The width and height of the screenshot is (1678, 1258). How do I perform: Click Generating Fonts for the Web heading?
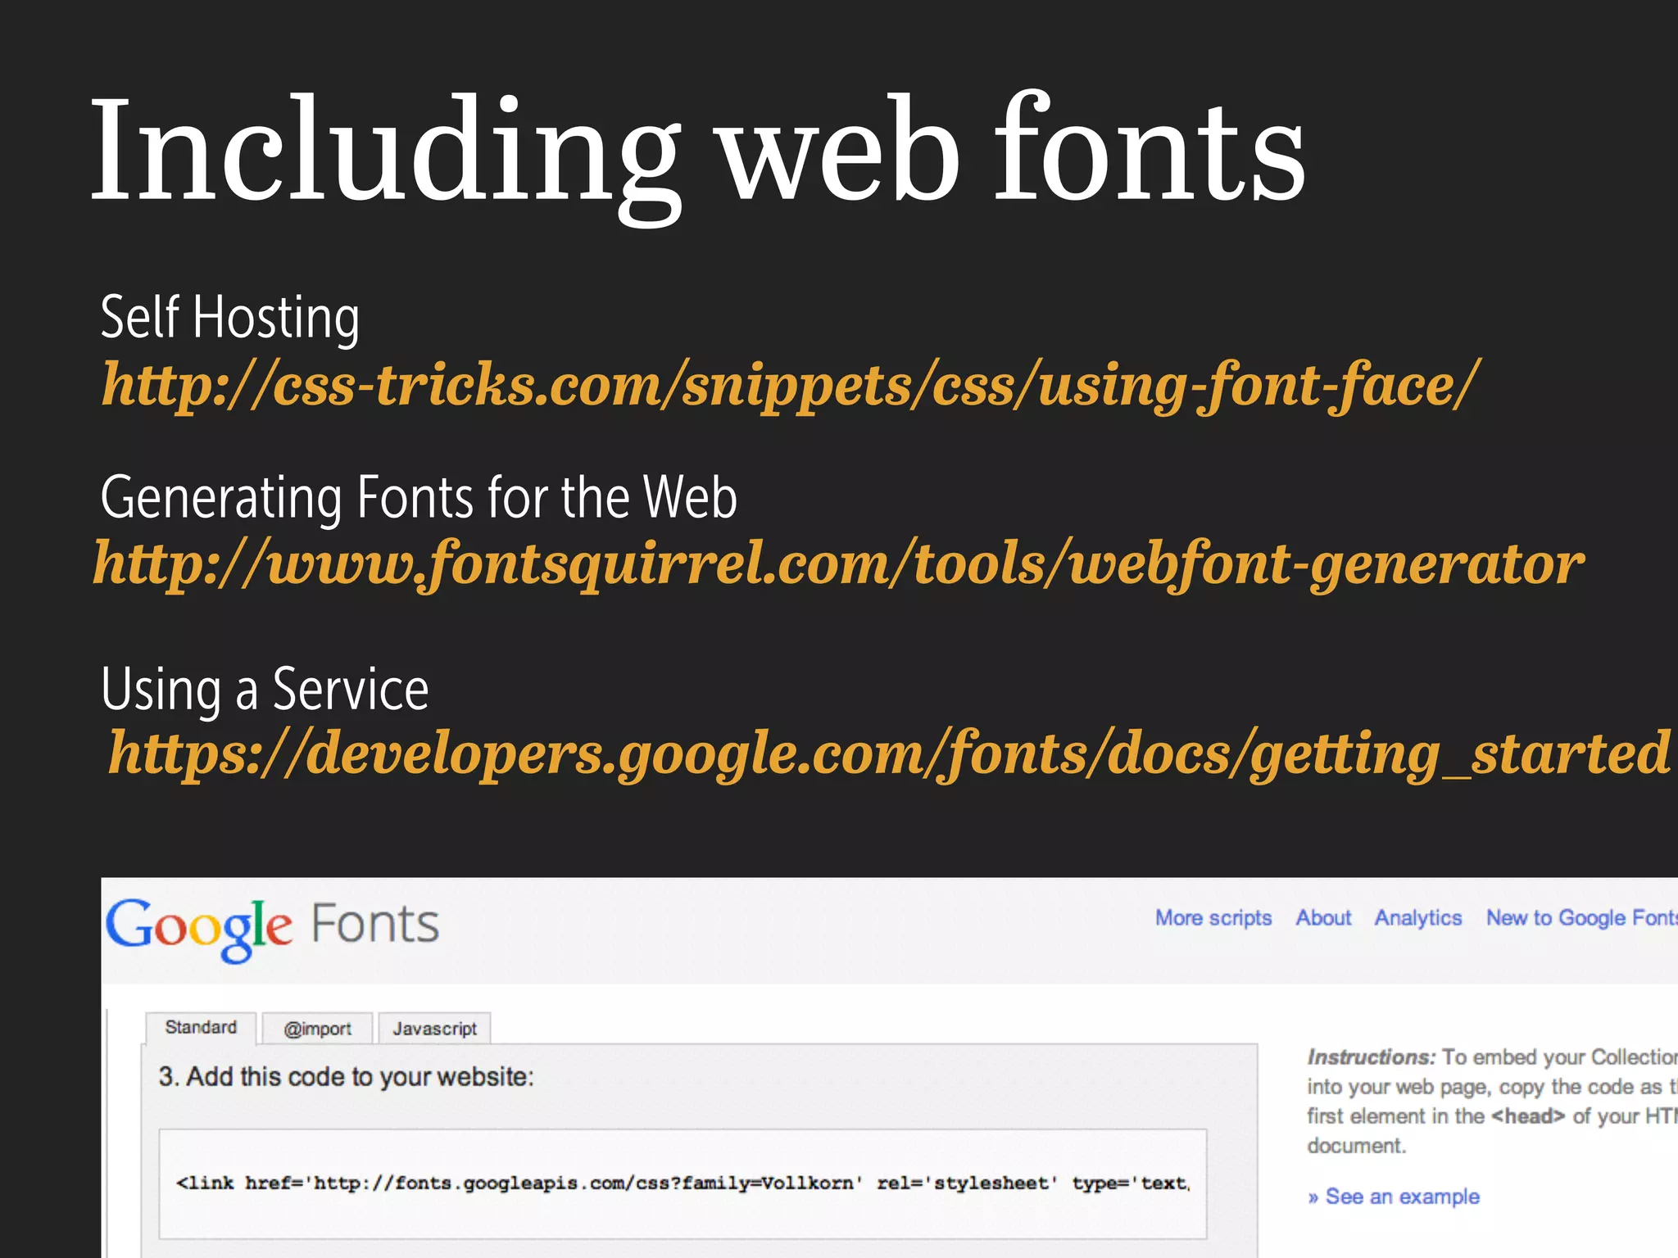point(419,497)
